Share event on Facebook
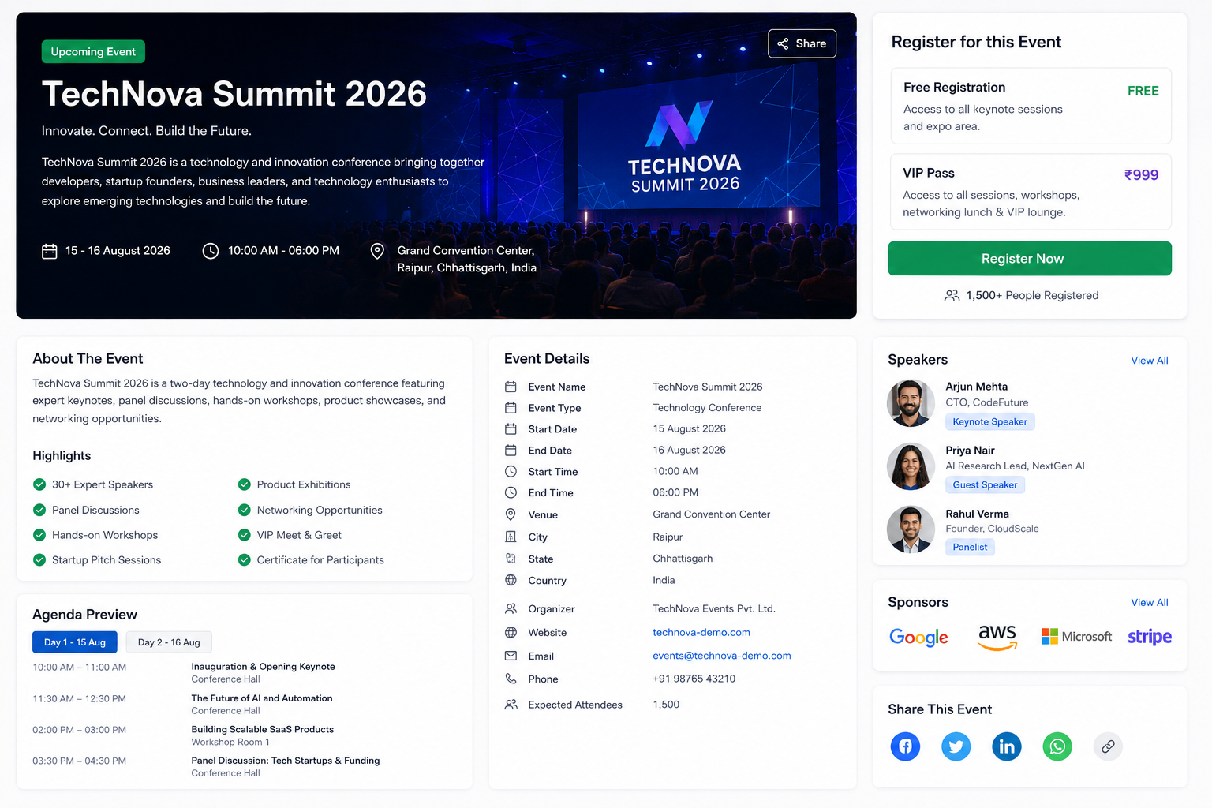 click(x=905, y=746)
